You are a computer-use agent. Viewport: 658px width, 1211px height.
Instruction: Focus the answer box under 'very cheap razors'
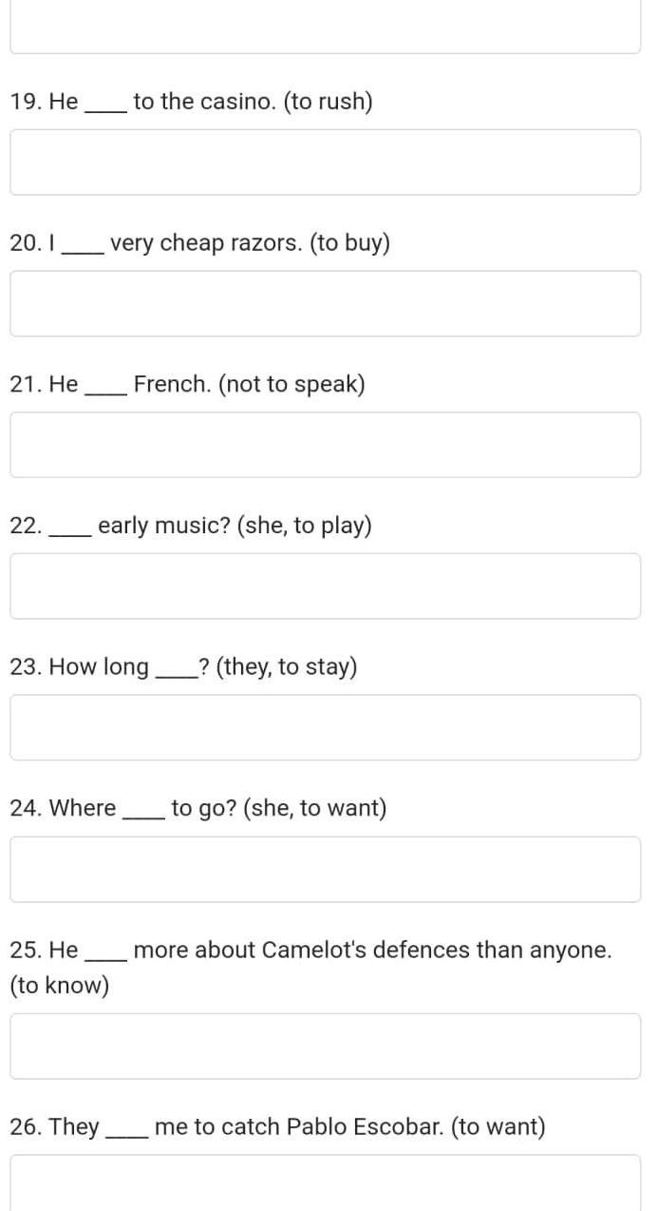click(325, 303)
